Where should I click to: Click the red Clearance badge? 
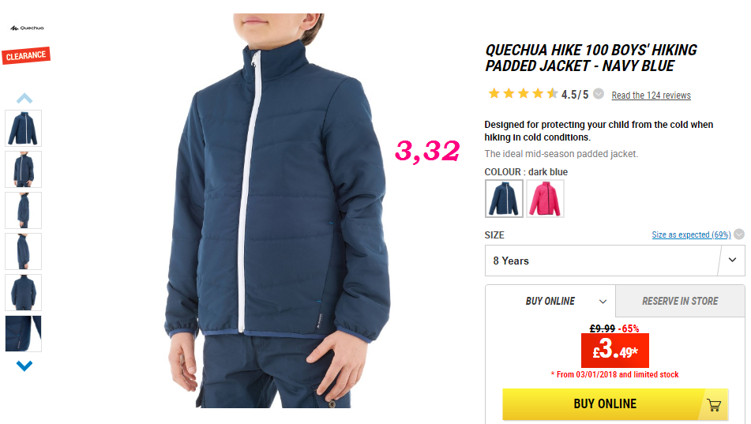pyautogui.click(x=26, y=55)
